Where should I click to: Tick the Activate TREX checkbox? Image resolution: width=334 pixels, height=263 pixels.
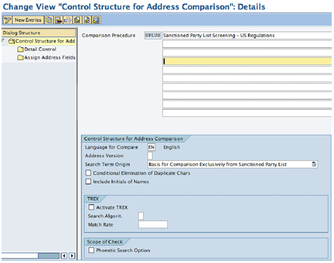click(91, 207)
